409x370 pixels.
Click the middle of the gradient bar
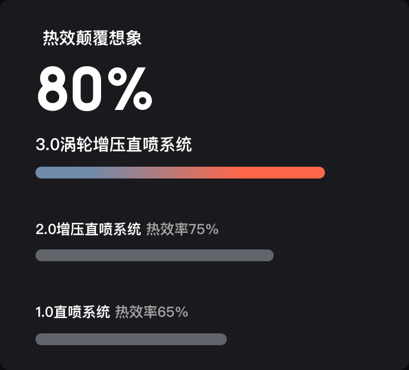[180, 173]
